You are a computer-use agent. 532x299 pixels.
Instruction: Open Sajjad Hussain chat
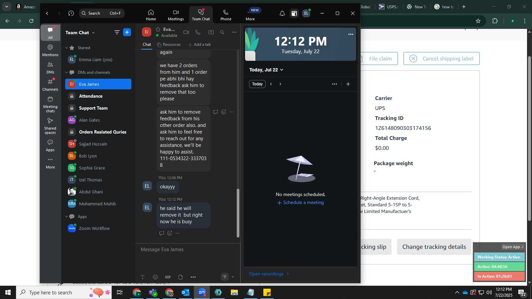[x=98, y=144]
